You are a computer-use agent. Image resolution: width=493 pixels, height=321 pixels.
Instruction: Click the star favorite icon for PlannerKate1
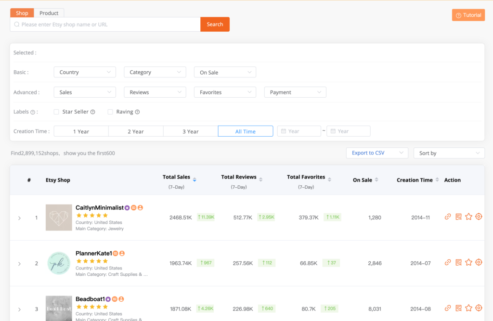pyautogui.click(x=468, y=262)
